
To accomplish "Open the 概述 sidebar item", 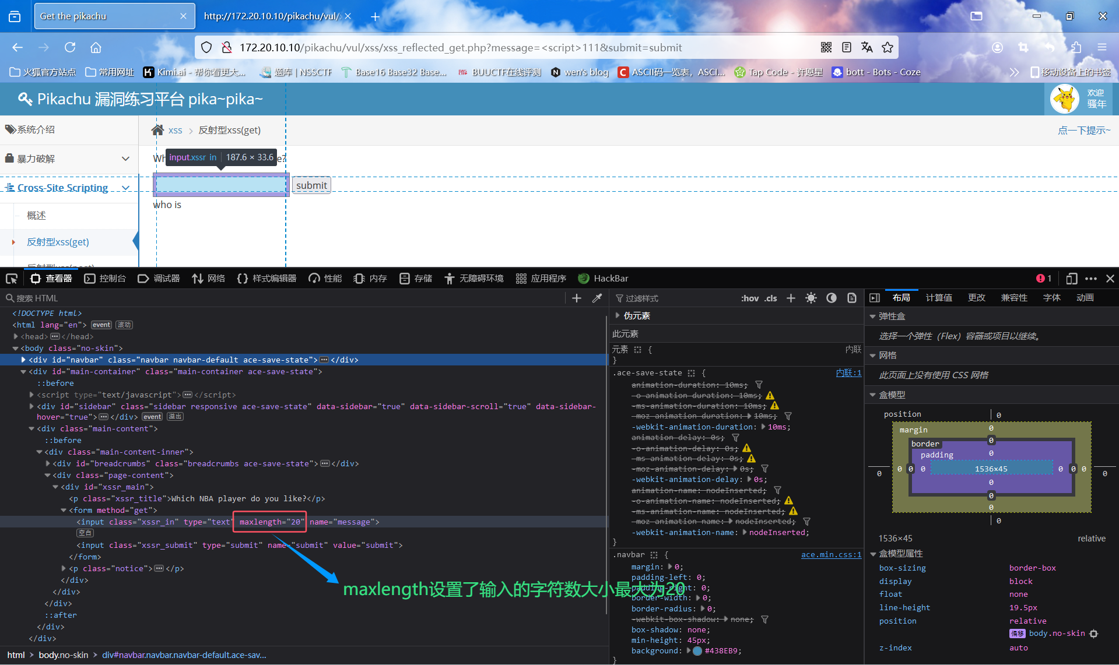I will (x=36, y=216).
